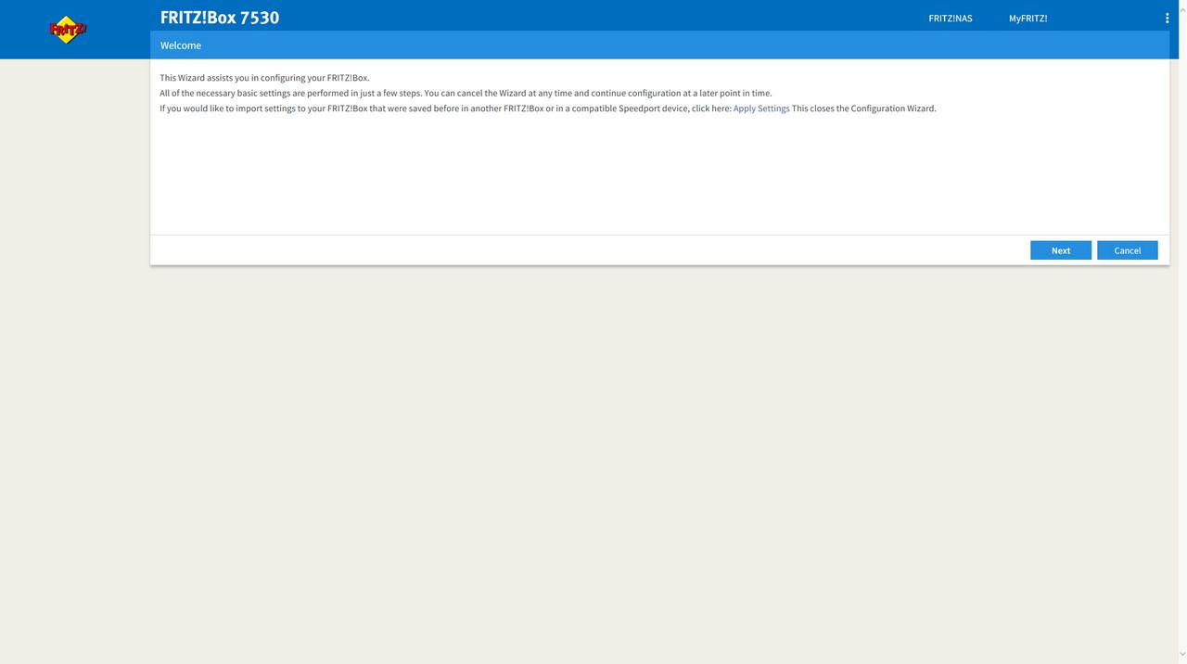
Task: Click the FRITZ!Box 7530 title
Action: click(220, 17)
